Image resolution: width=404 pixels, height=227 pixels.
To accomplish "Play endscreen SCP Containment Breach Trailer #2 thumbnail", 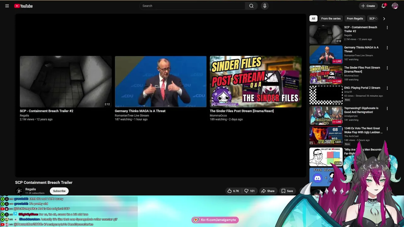I will point(66,82).
